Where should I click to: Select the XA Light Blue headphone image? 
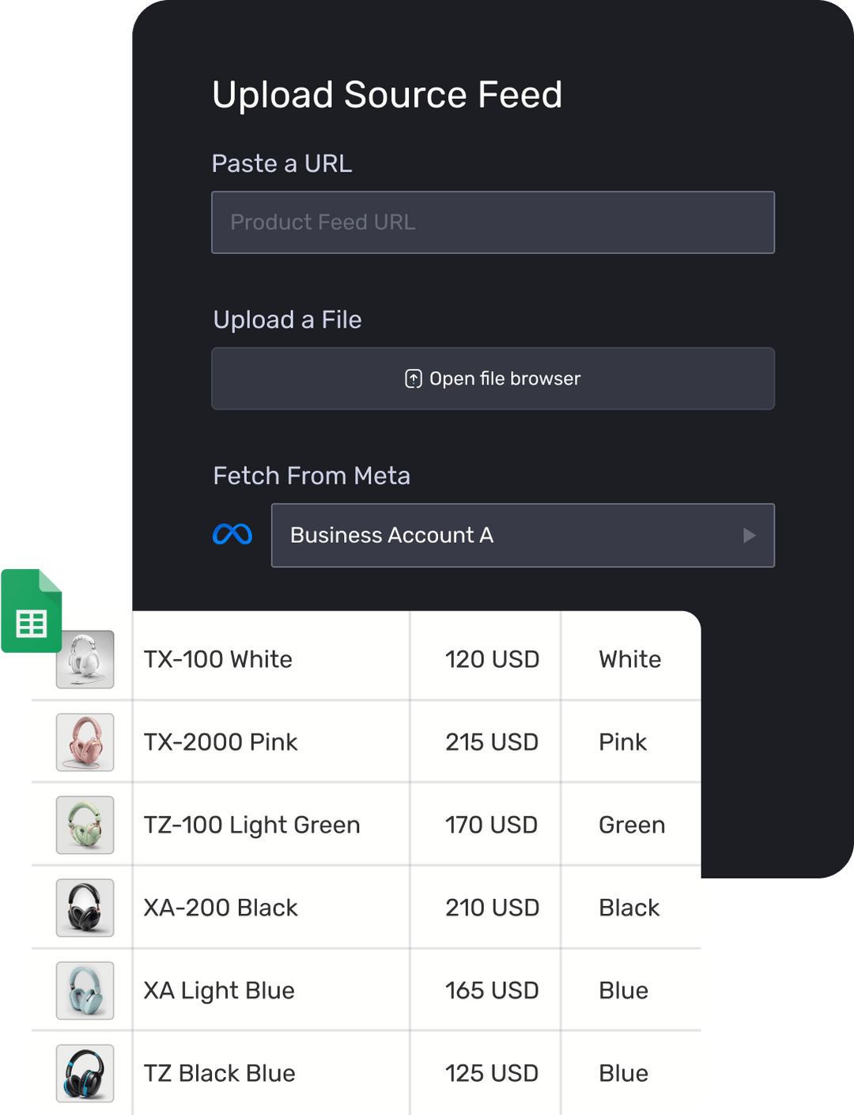click(x=85, y=990)
